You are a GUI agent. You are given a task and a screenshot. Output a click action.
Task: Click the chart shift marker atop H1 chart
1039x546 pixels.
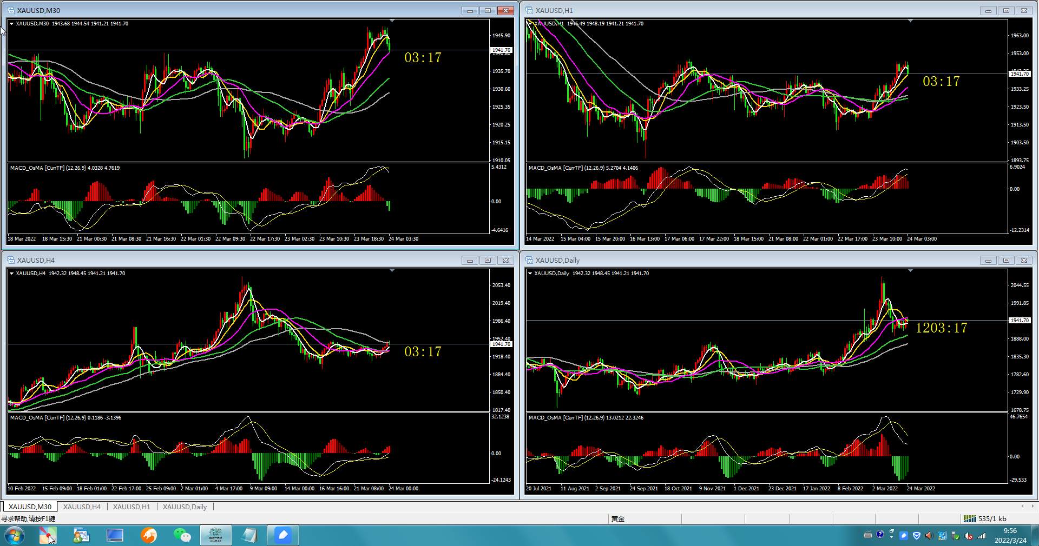(x=911, y=21)
